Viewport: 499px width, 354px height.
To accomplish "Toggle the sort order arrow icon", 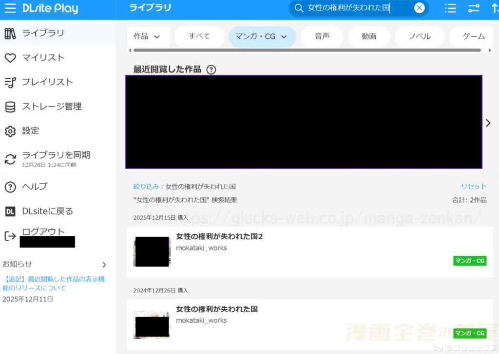I will coord(495,8).
